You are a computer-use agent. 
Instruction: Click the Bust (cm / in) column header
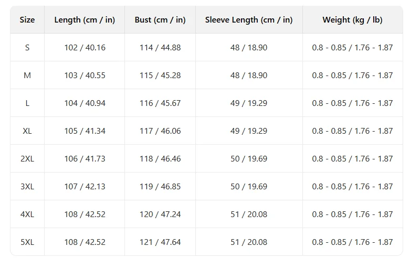click(x=160, y=20)
